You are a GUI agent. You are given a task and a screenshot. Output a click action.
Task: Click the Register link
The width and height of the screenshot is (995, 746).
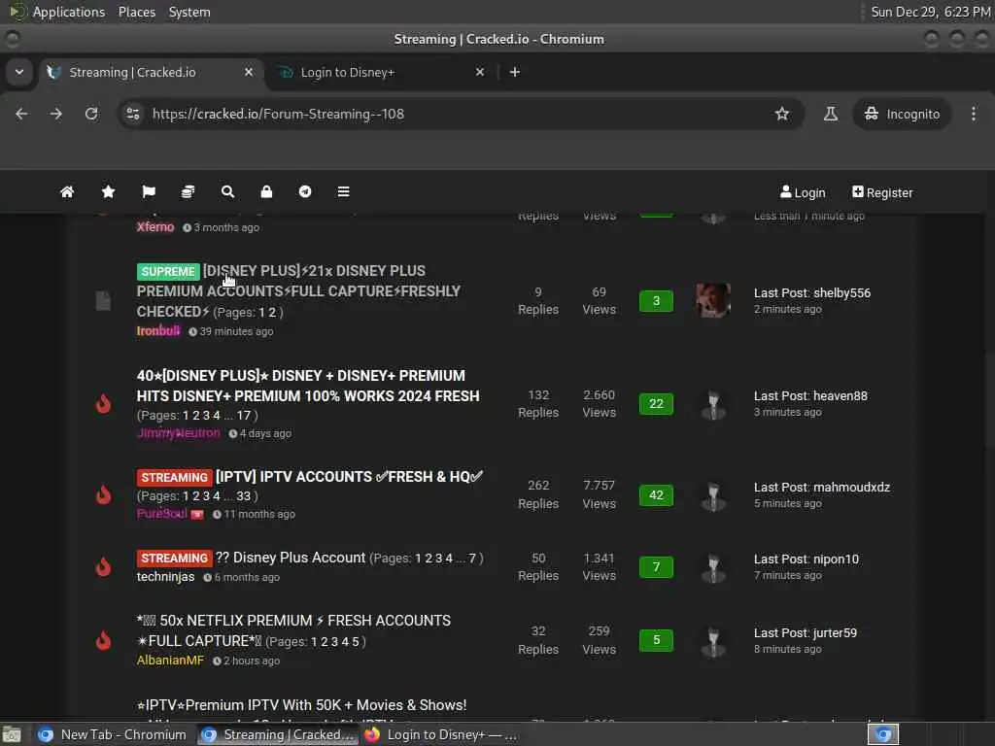pos(882,192)
